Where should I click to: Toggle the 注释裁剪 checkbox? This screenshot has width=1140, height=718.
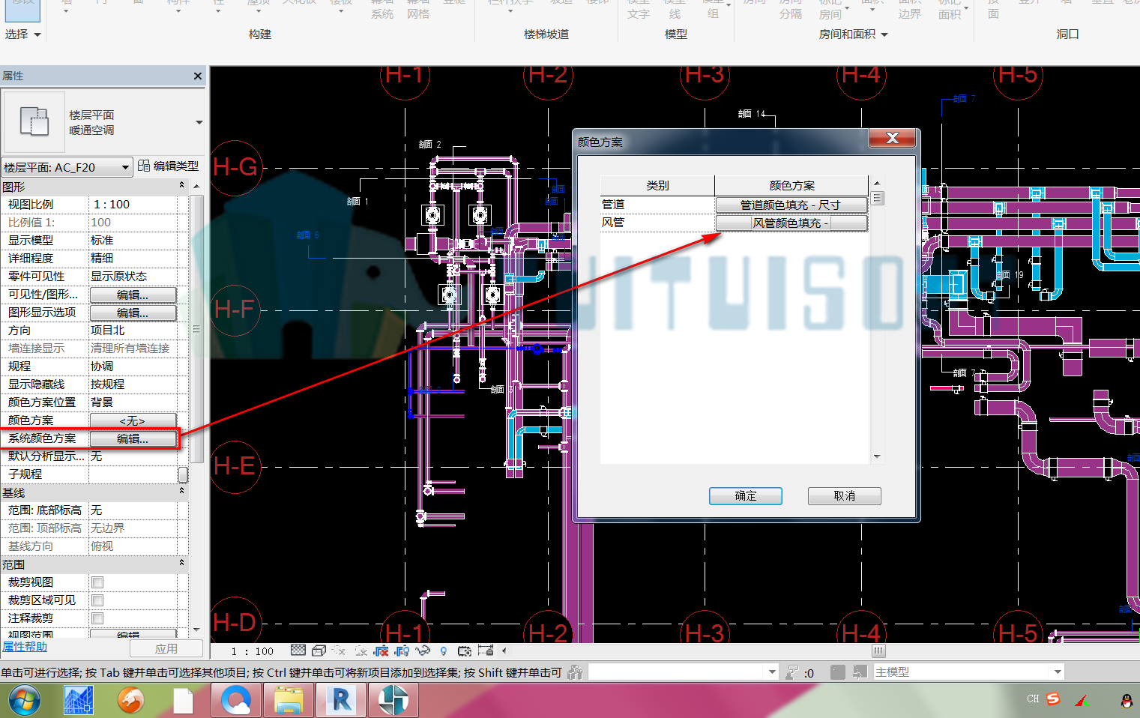click(x=97, y=618)
